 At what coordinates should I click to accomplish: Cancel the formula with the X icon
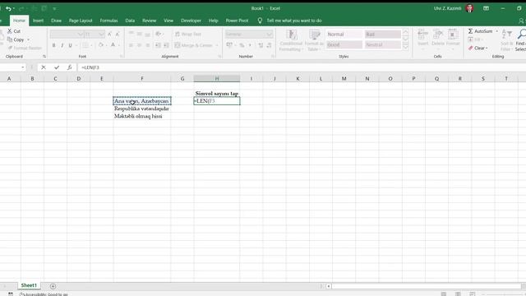tap(44, 67)
